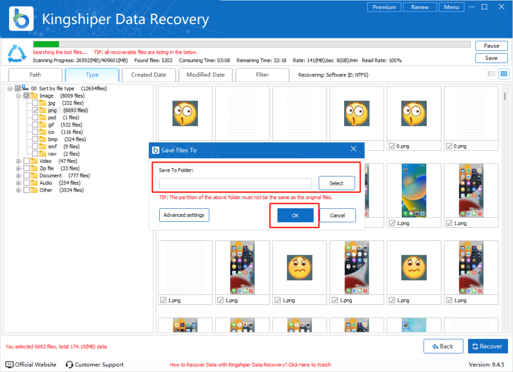Switch to list view icon
This screenshot has width=513, height=372.
tap(492, 74)
